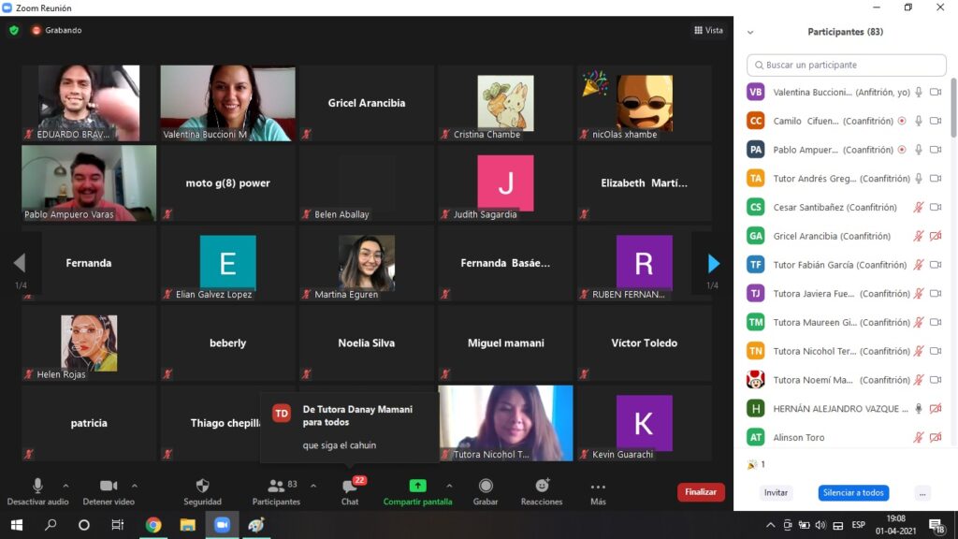Open Zoom from the Windows taskbar

[x=222, y=525]
